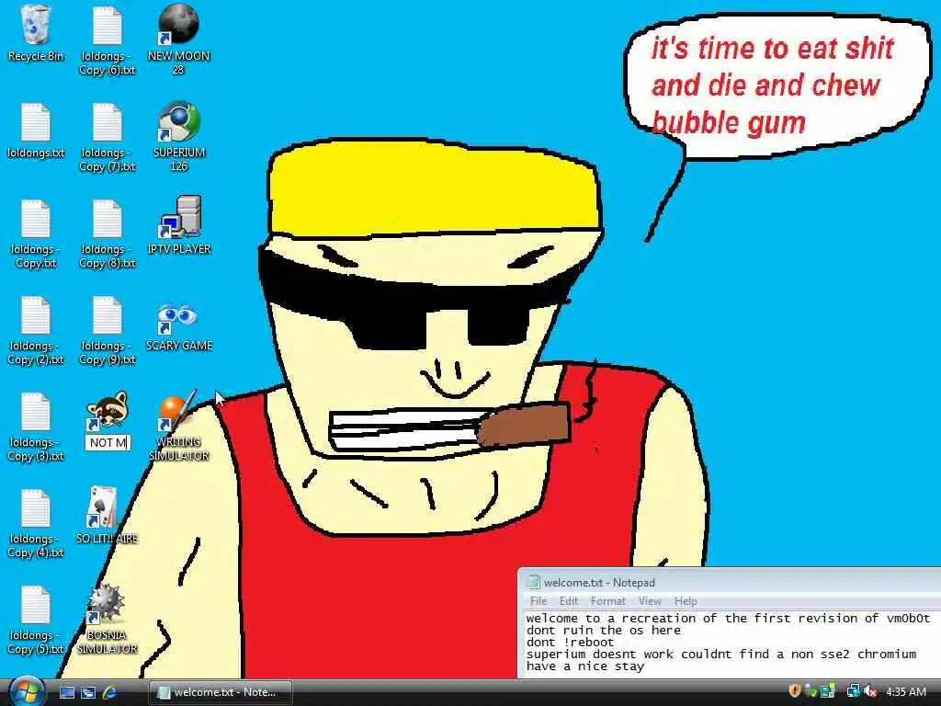The height and width of the screenshot is (706, 941).
Task: Click the security shield tray icon
Action: click(x=795, y=691)
